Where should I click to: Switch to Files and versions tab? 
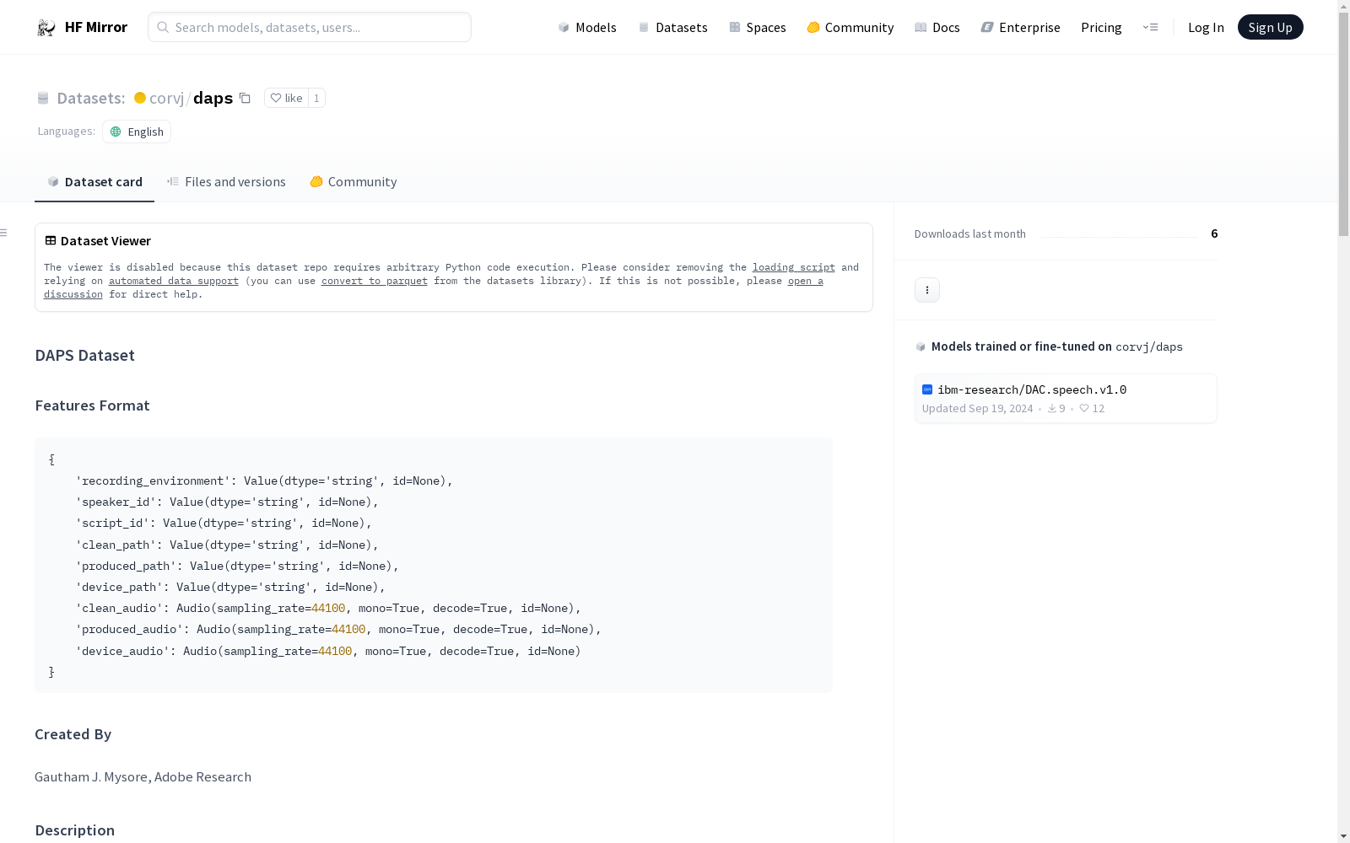pos(226,182)
